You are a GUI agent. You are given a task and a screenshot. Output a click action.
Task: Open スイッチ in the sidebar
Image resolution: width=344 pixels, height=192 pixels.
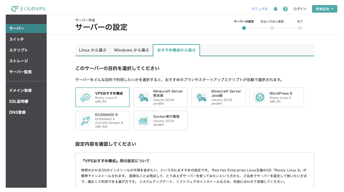click(x=16, y=39)
